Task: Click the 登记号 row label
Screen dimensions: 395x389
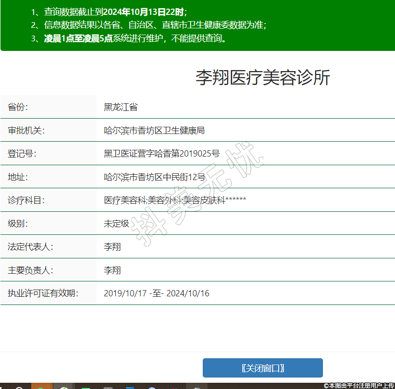Action: [x=22, y=154]
